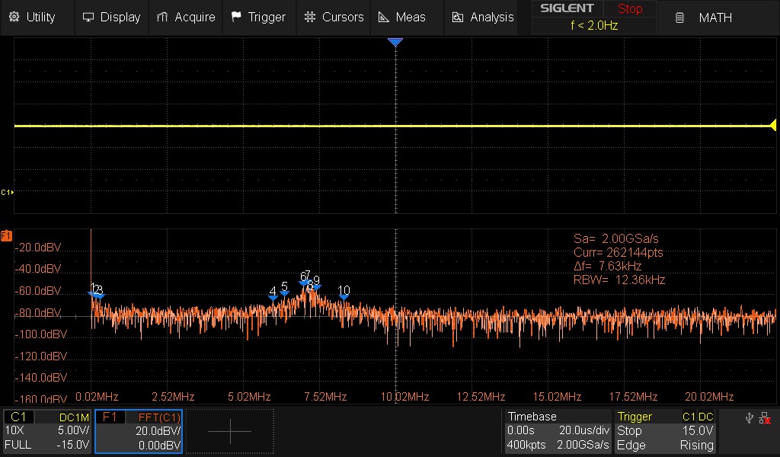780x457 pixels.
Task: Click the Δf= 7.63kHz readout
Action: [x=607, y=266]
